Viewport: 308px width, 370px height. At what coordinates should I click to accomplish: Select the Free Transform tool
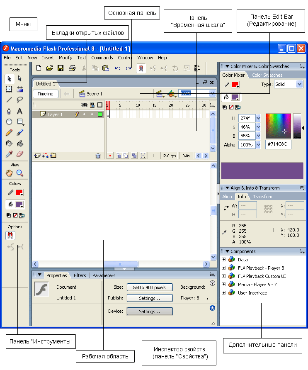pos(9,89)
